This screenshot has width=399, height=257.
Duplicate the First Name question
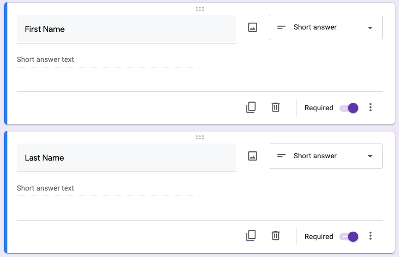click(x=251, y=108)
